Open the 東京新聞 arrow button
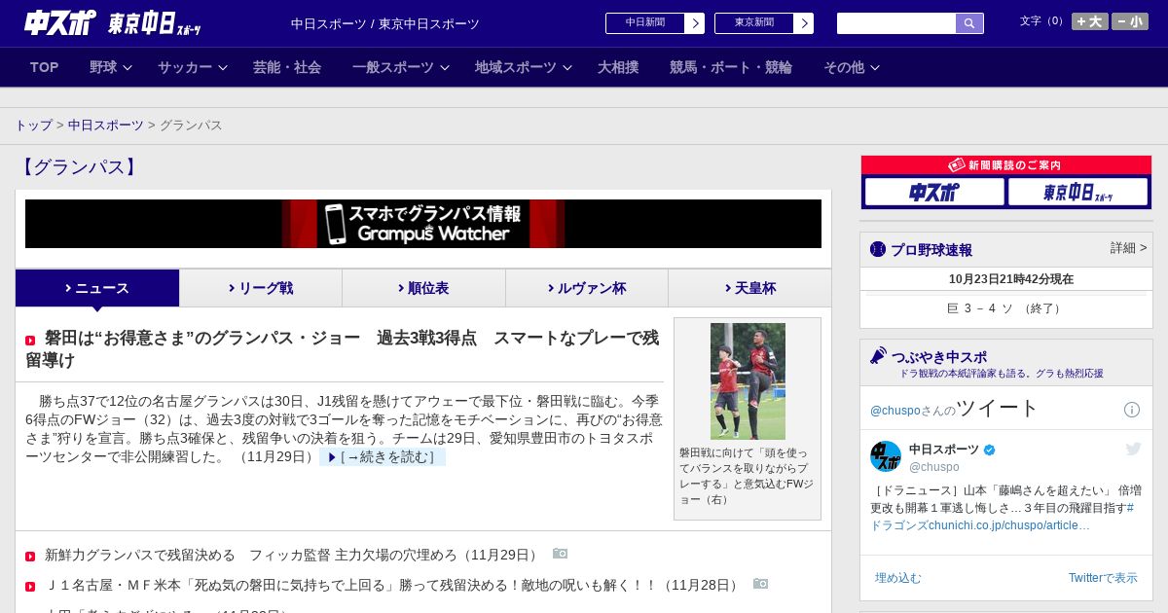1168x613 pixels. [x=803, y=23]
